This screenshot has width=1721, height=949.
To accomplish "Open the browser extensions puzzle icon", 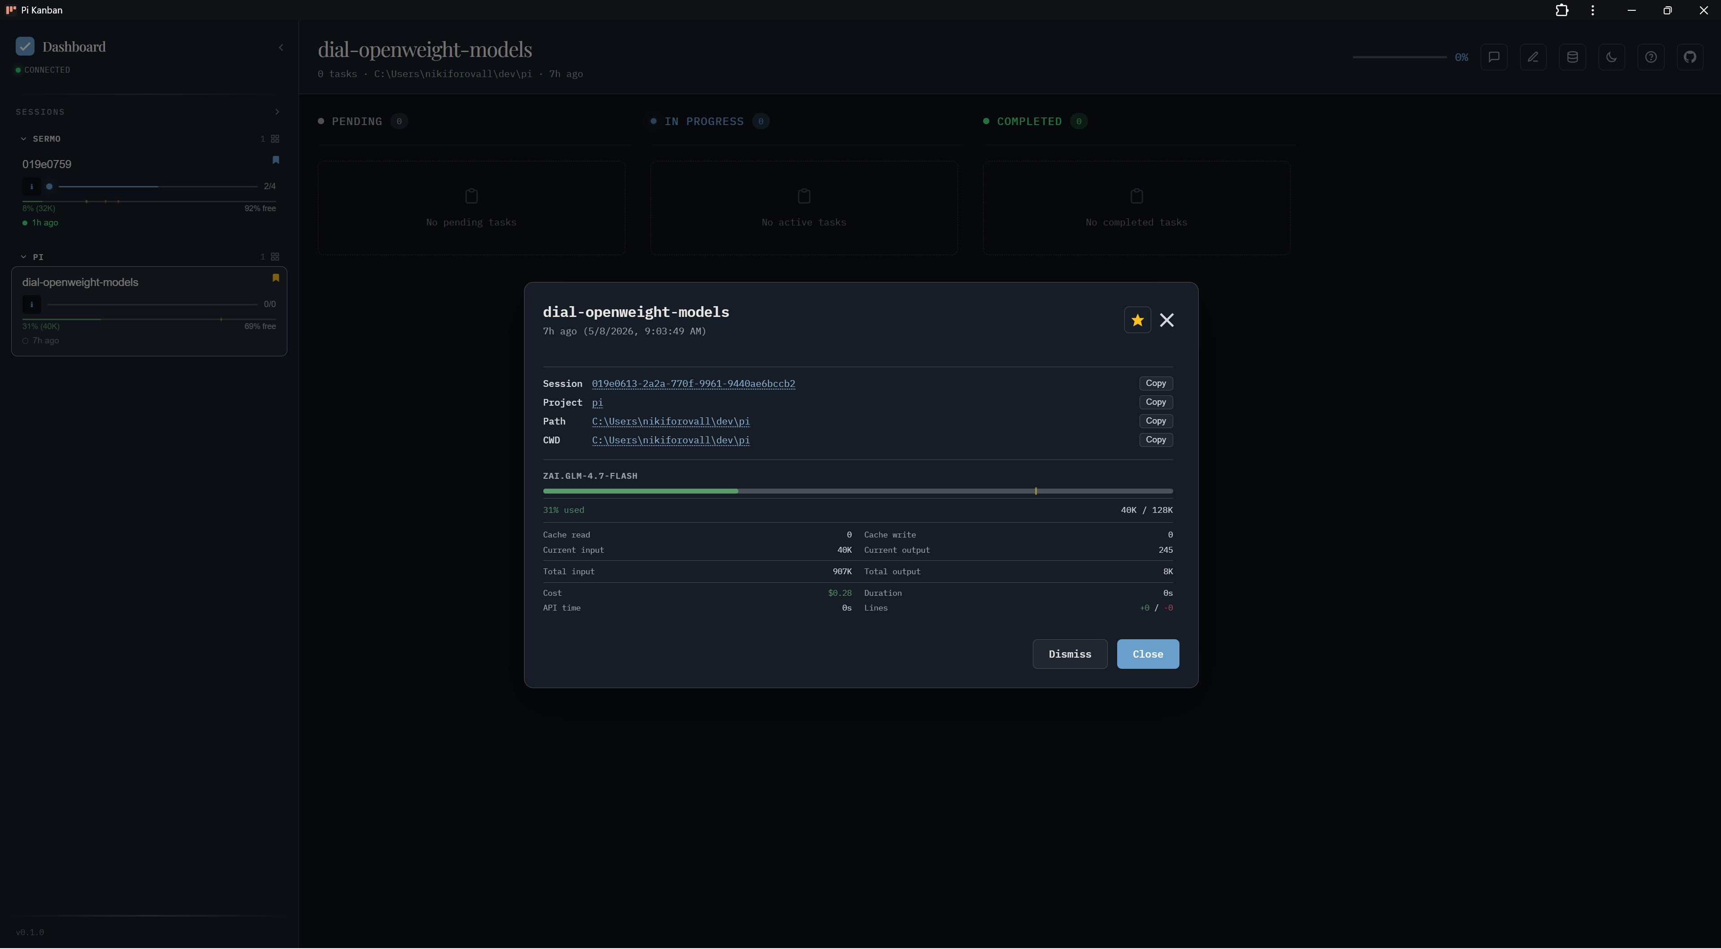I will click(1561, 10).
